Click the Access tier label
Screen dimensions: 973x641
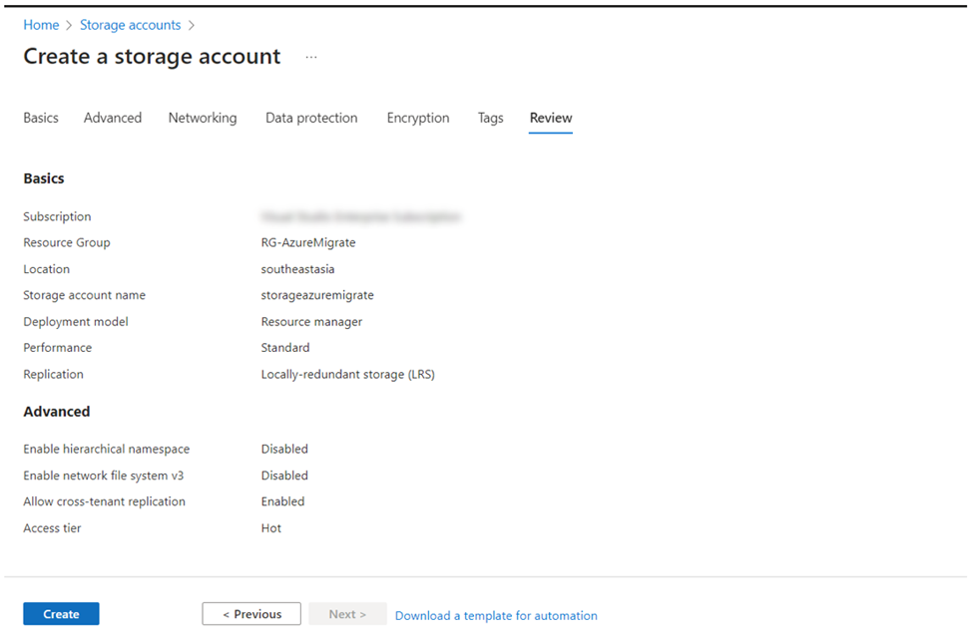point(52,528)
